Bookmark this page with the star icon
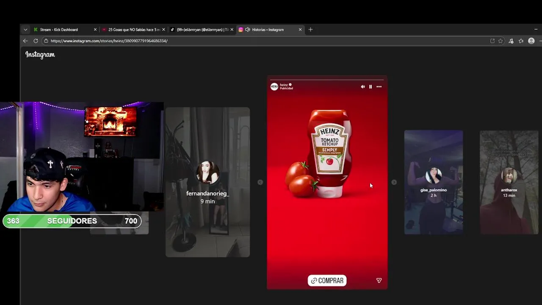Screen dimensions: 542x305 [x=501, y=41]
